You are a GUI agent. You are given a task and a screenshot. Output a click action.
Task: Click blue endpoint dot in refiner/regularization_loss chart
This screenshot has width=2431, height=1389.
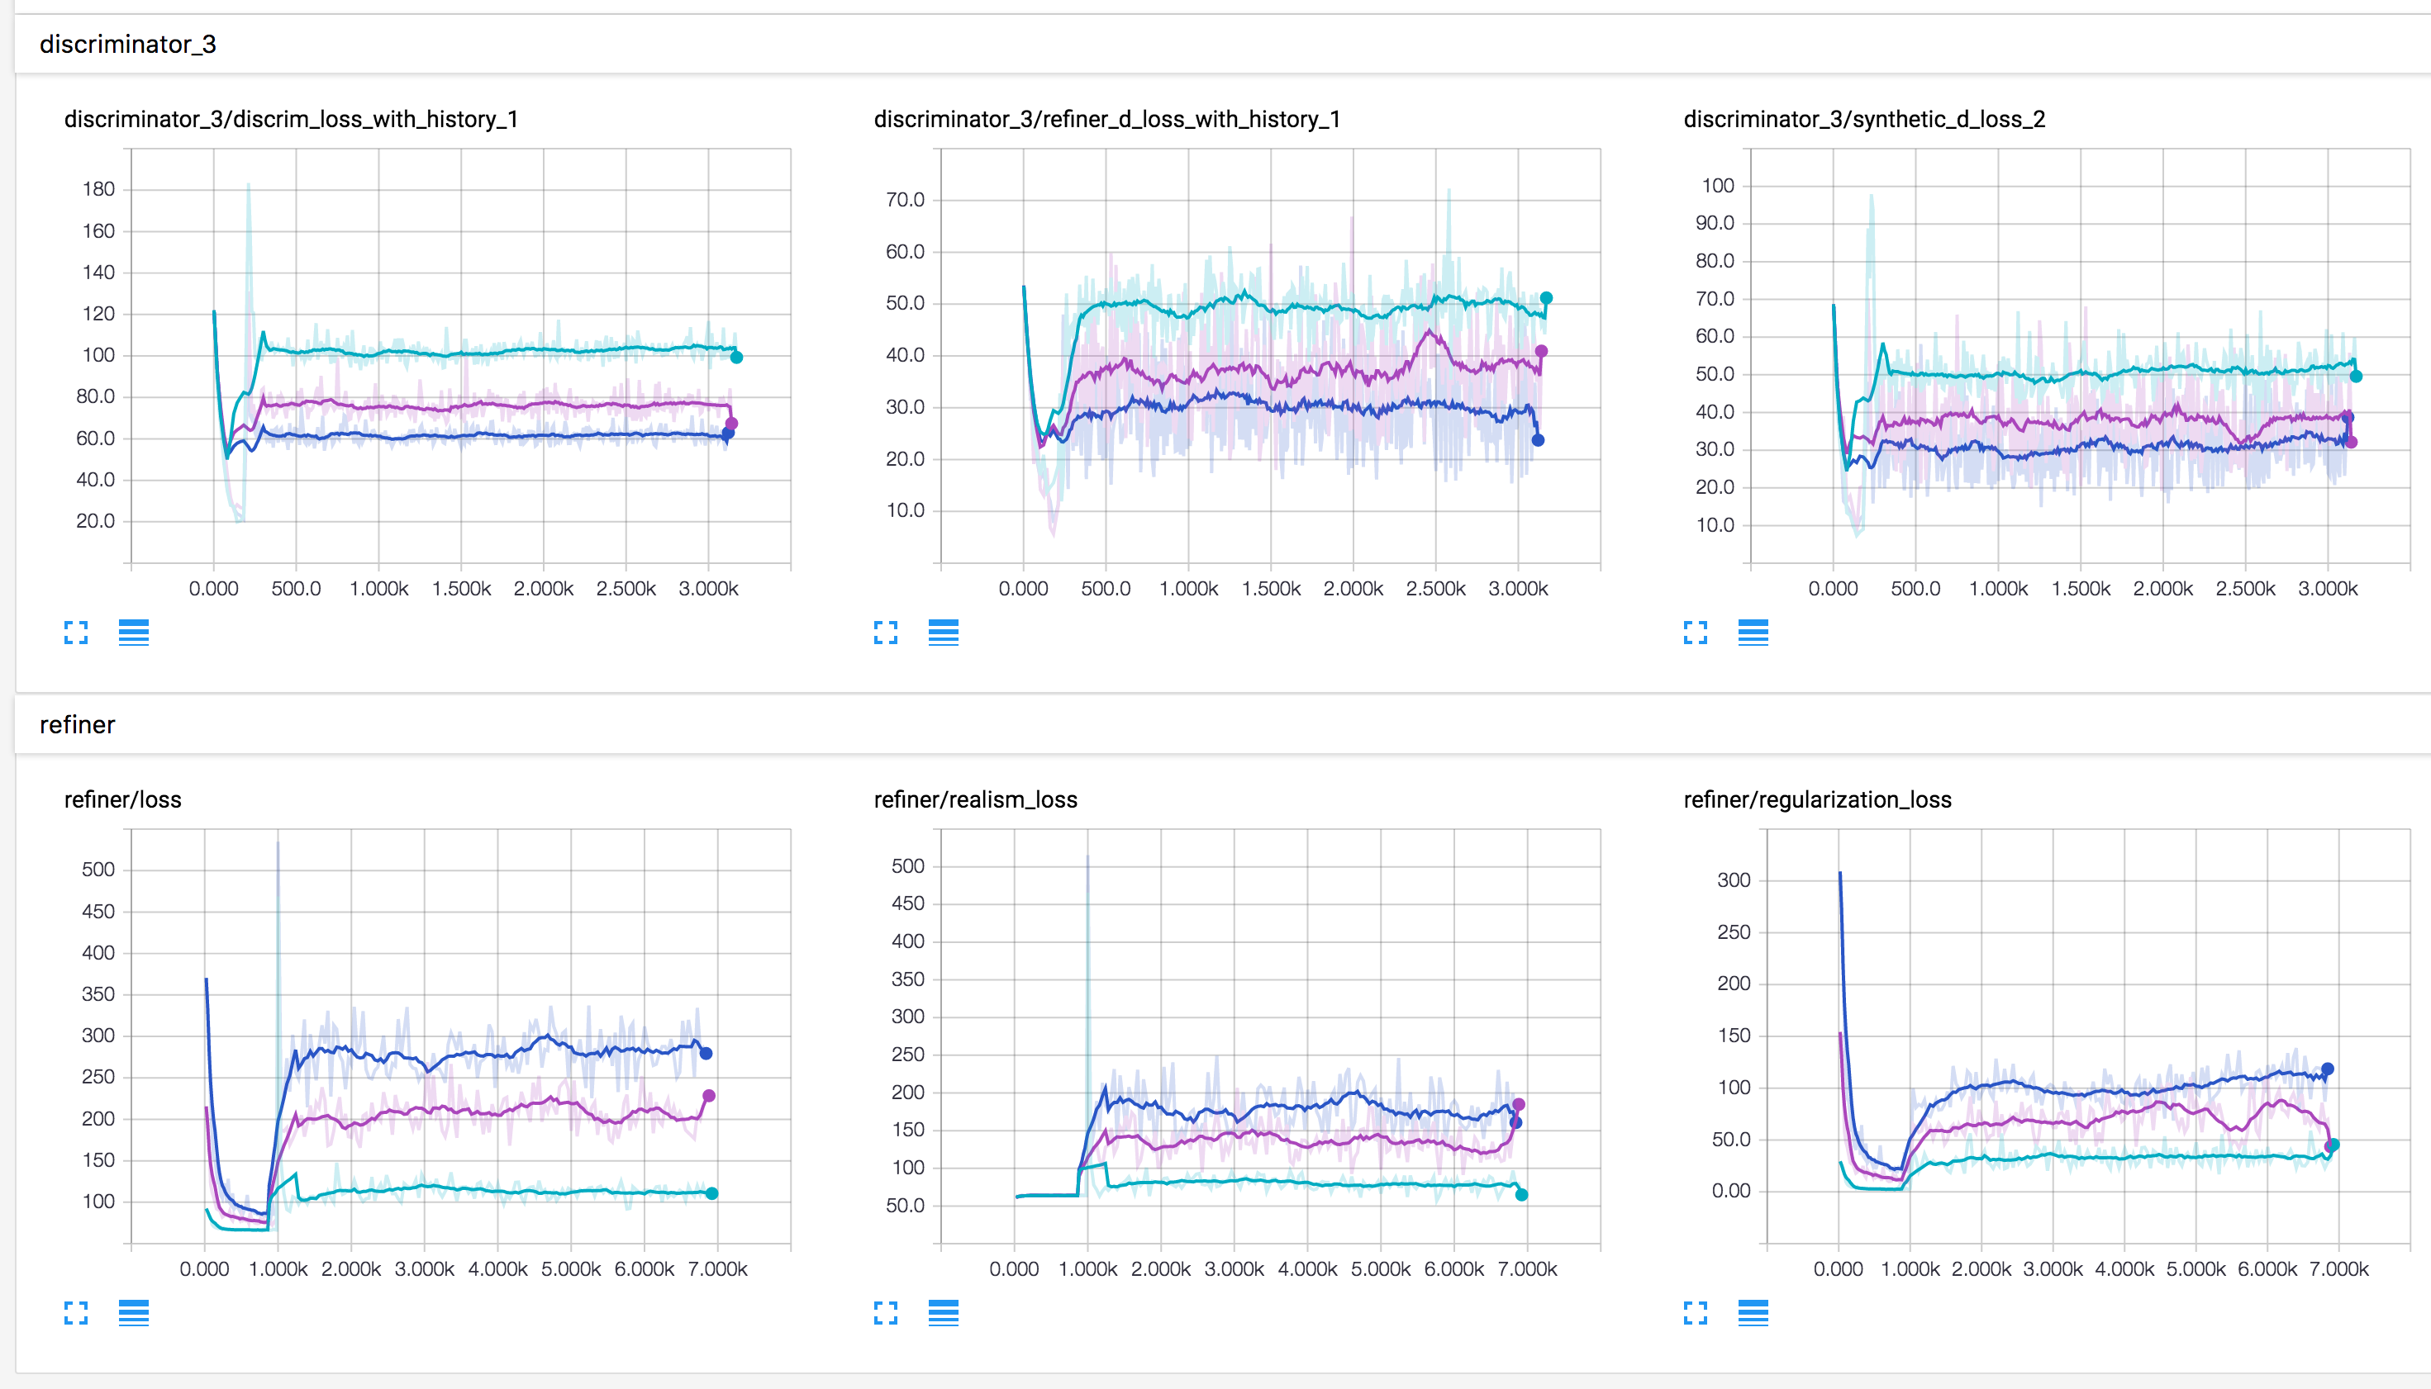[2327, 1069]
